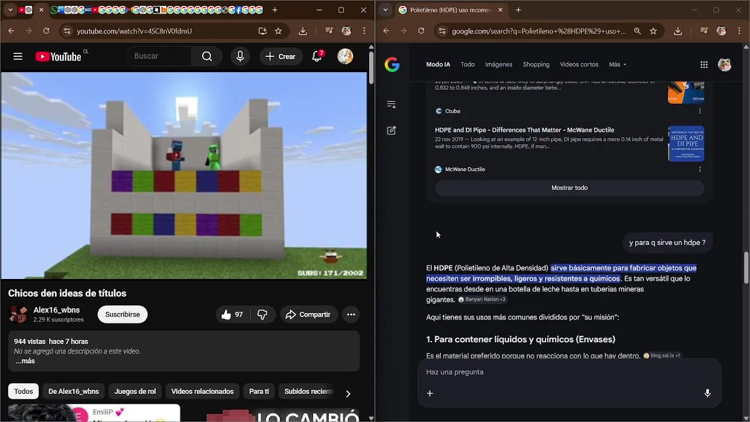Open Google logo in the search window
The image size is (750, 422).
[x=392, y=64]
